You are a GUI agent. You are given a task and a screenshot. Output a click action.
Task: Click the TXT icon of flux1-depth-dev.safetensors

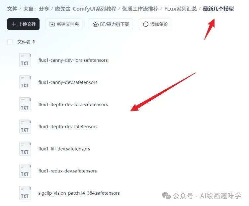[25, 127]
